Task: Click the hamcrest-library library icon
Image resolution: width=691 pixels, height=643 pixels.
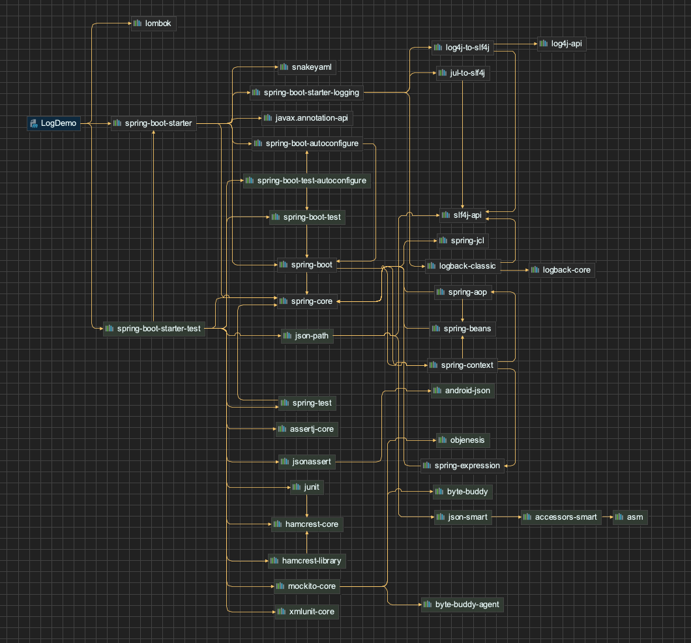Action: (274, 561)
